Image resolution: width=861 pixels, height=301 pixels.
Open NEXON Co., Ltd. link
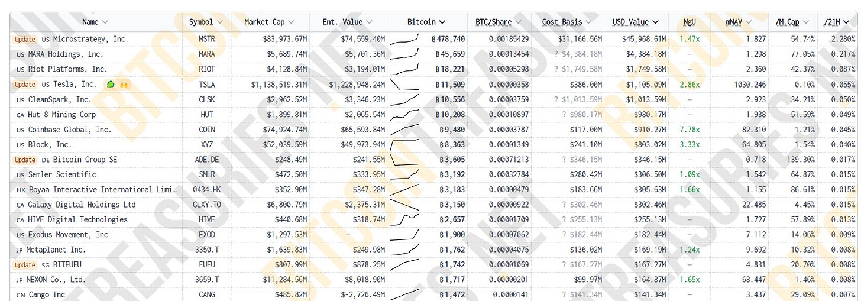57,280
